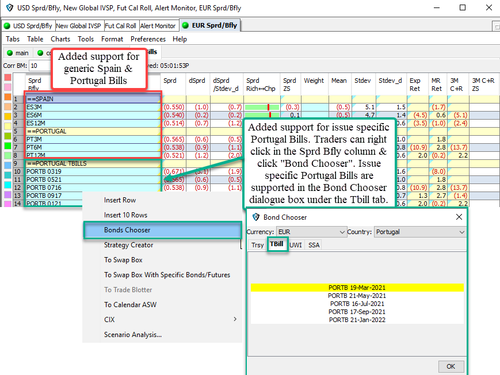Click ES3M Sprd Rich↔Chp indicator bar
Image resolution: width=500 pixels, height=375 pixels.
(x=262, y=107)
